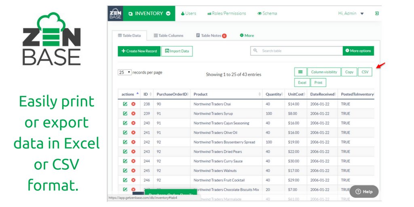Delete record 240 Cajun Seasoning
The width and height of the screenshot is (414, 207).
click(x=133, y=123)
